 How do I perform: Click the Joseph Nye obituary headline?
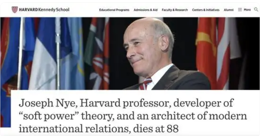click(133, 116)
